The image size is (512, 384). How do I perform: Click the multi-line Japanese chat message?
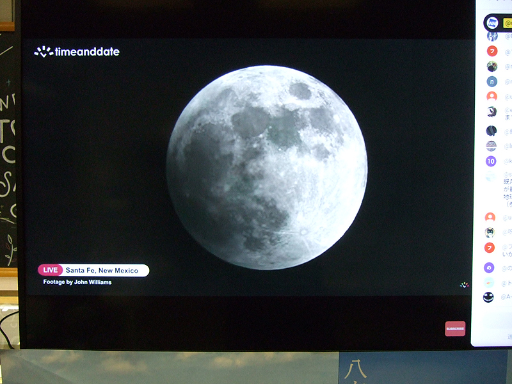tap(507, 189)
